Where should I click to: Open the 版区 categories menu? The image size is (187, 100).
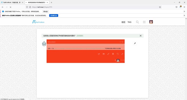123,22
